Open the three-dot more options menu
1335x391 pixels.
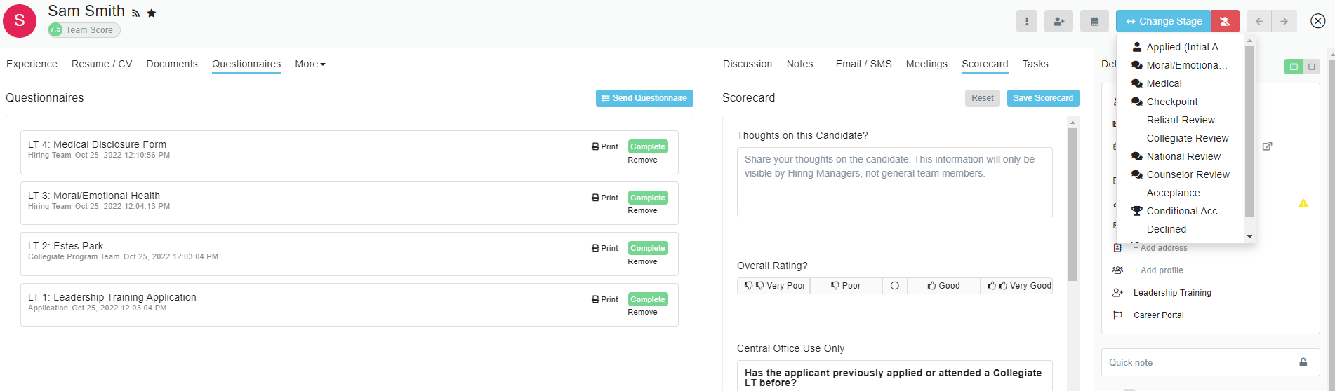(1026, 21)
